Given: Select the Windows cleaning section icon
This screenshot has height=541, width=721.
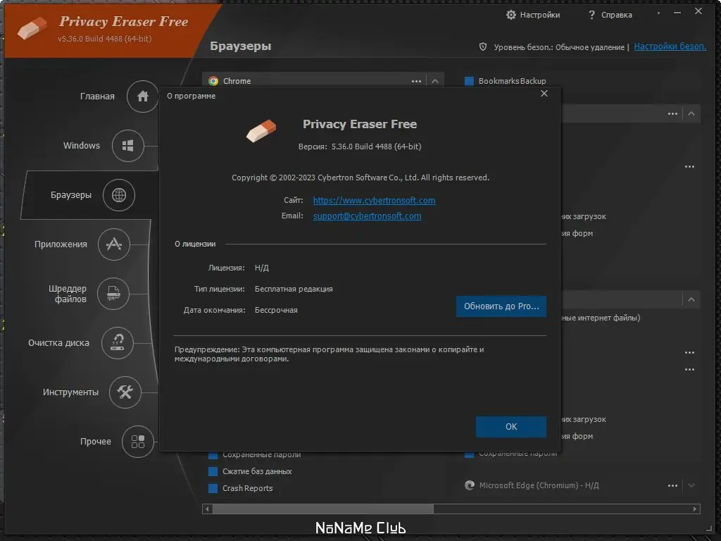Looking at the screenshot, I should 129,145.
